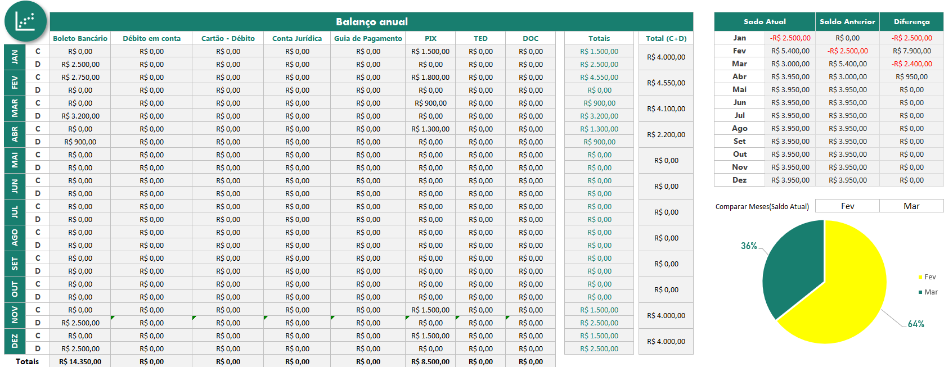Select the Abr Diferença cell R$ 950,00
Screen dimensions: 944x367
pyautogui.click(x=911, y=77)
